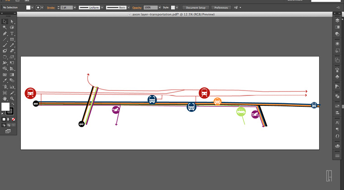Image resolution: width=344 pixels, height=190 pixels.
Task: Select the Width tool
Action: [x=5, y=63]
